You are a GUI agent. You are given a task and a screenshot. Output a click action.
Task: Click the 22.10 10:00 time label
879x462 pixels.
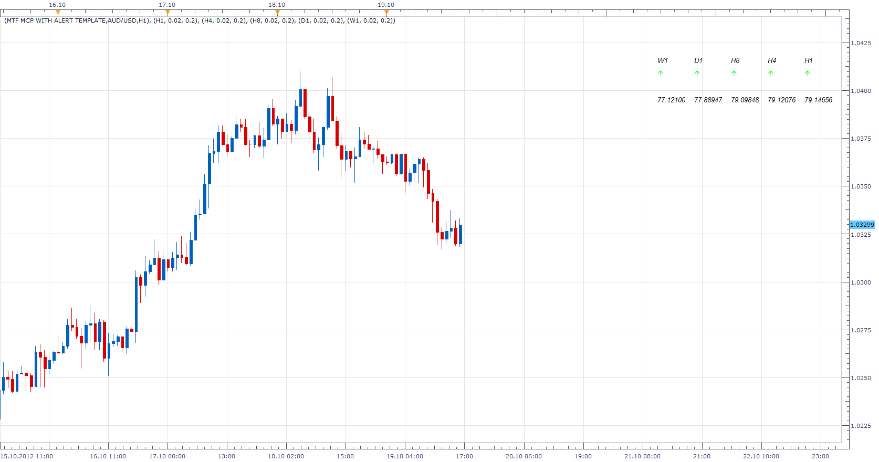coord(761,456)
